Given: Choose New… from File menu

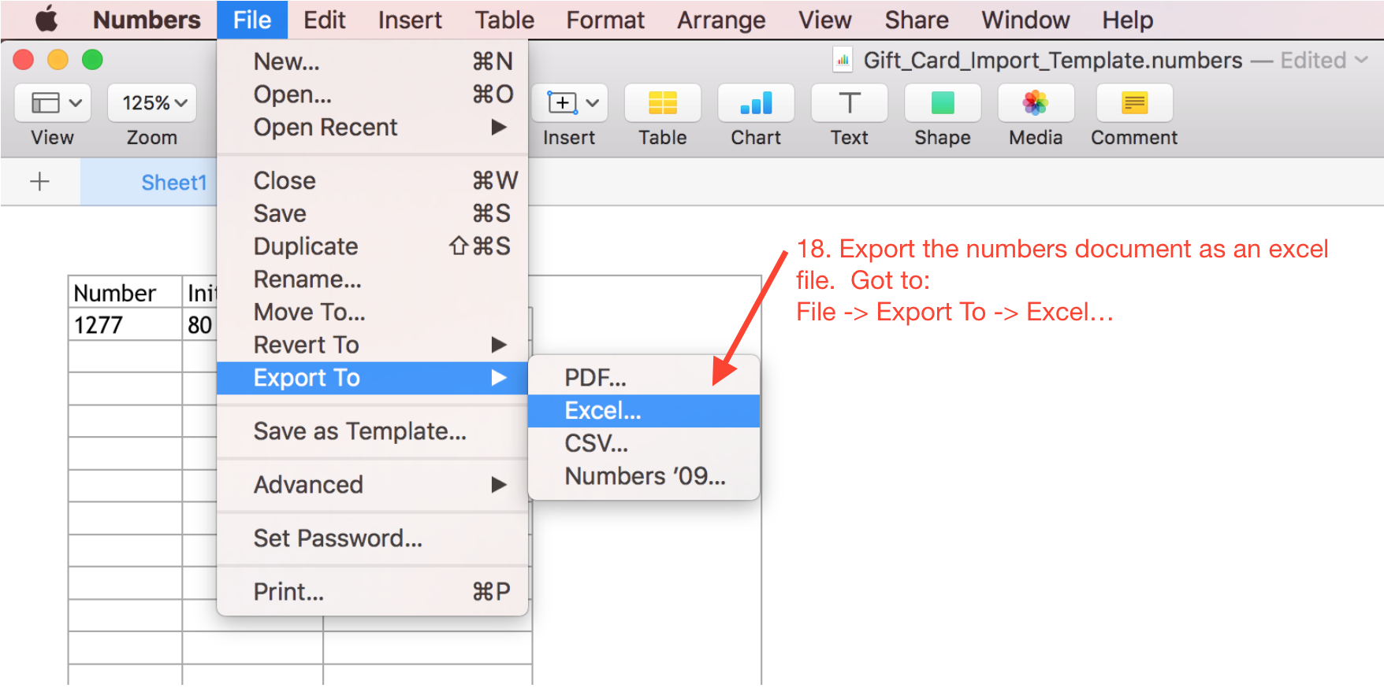Looking at the screenshot, I should point(372,61).
